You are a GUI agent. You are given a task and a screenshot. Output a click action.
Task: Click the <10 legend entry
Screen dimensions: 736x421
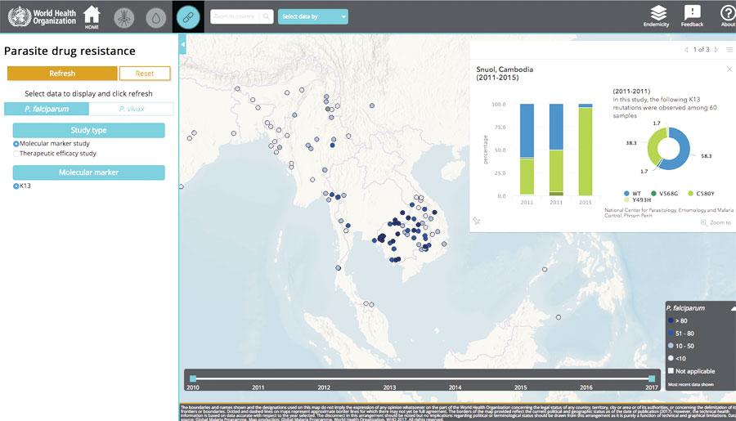677,359
